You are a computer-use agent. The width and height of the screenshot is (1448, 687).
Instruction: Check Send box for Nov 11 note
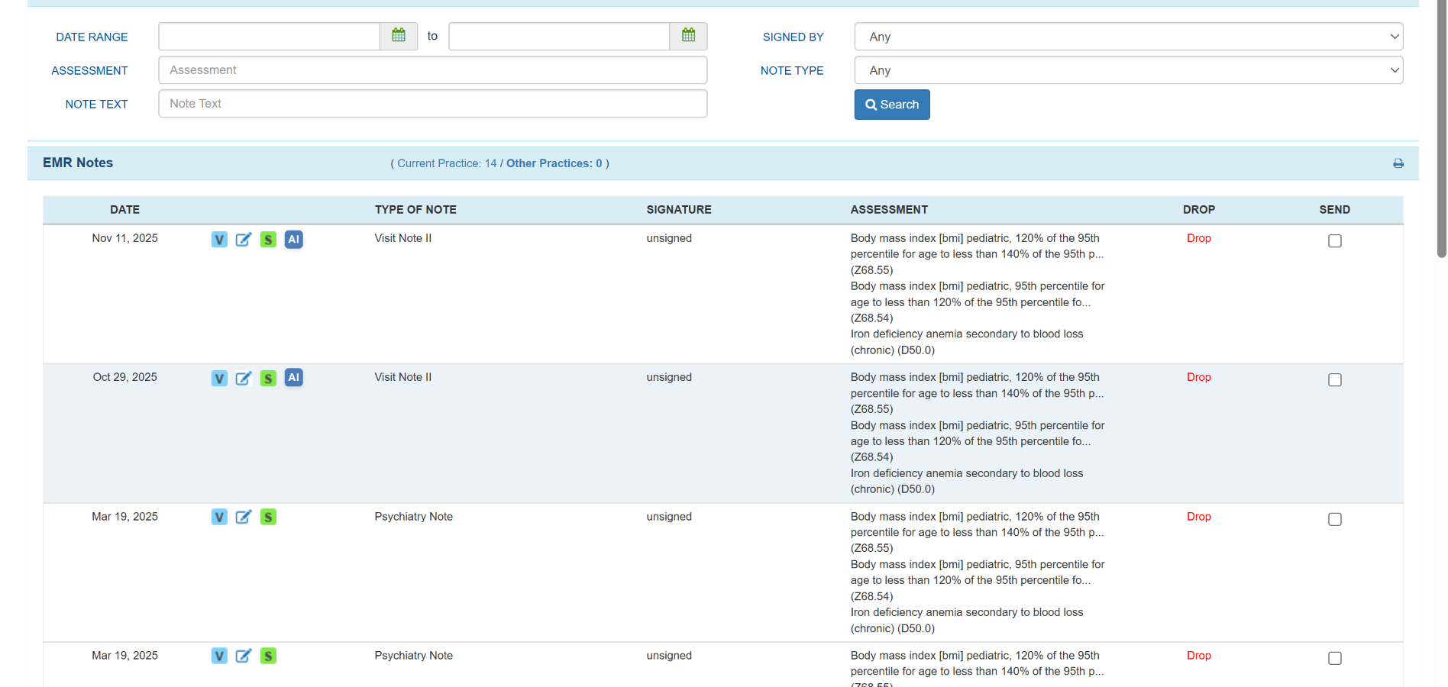point(1334,241)
